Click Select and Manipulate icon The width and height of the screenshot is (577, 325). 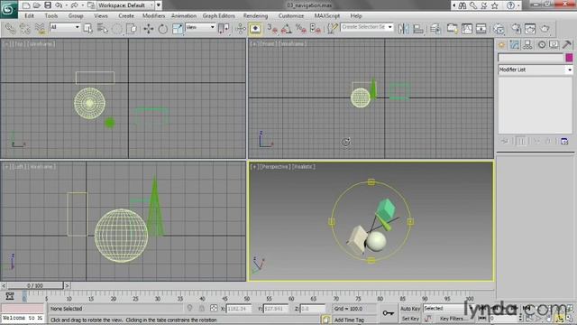tap(241, 28)
